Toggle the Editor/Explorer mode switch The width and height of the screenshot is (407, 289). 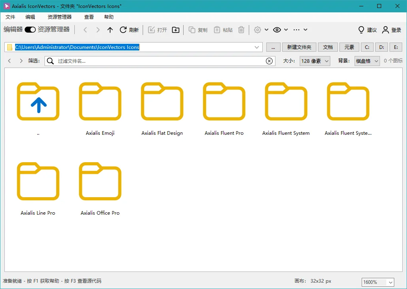click(x=30, y=29)
